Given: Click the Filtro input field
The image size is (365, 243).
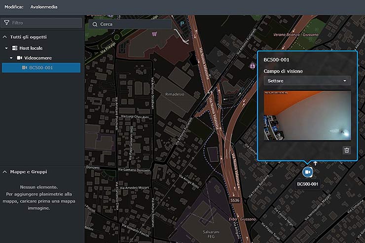Looking at the screenshot, I should [44, 23].
